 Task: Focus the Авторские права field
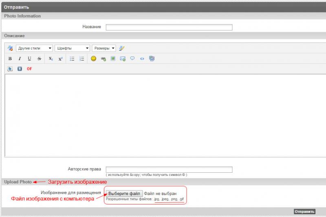[169, 169]
